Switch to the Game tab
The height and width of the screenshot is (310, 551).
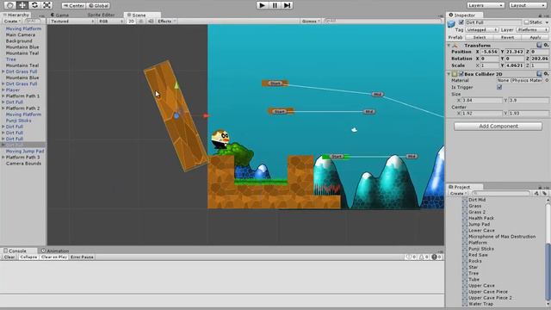[x=60, y=15]
